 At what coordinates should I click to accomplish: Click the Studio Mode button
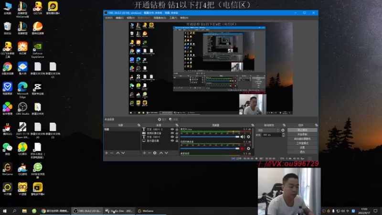[x=302, y=143]
